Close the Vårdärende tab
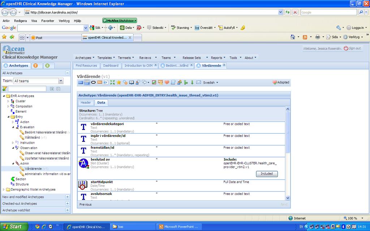370x231 pixels. pyautogui.click(x=224, y=65)
